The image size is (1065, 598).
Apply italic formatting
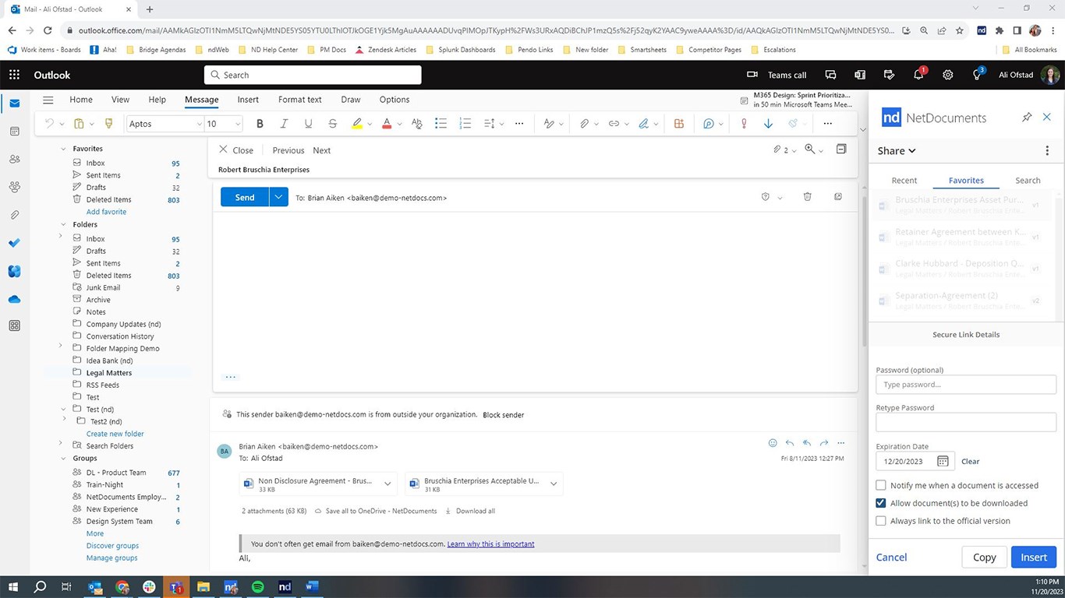tap(284, 124)
